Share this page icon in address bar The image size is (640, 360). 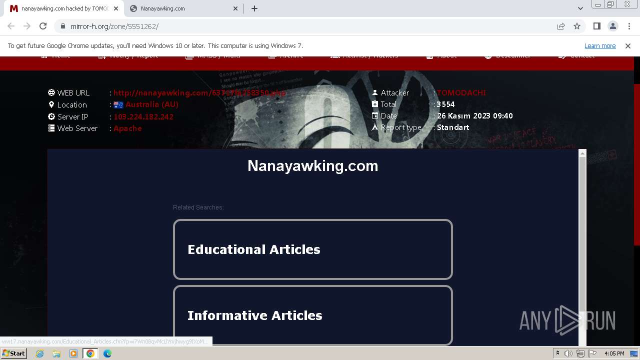click(x=561, y=26)
